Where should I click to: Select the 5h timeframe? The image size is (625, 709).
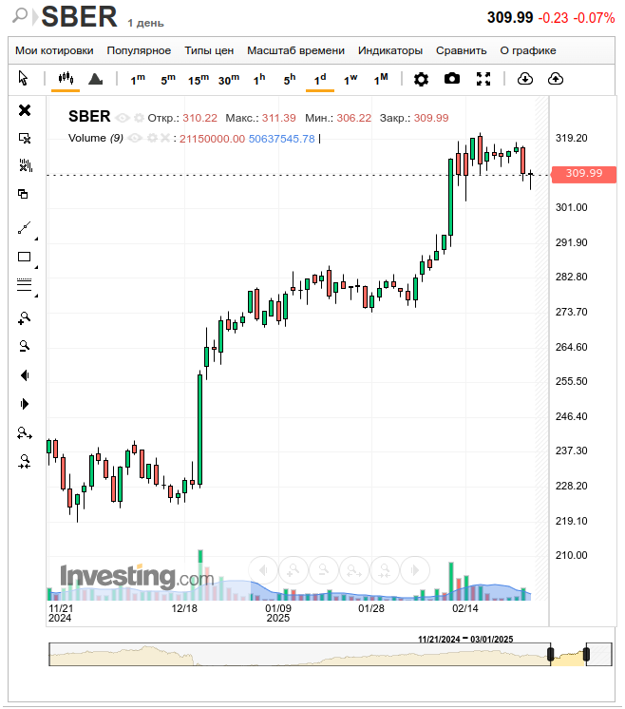tap(289, 80)
